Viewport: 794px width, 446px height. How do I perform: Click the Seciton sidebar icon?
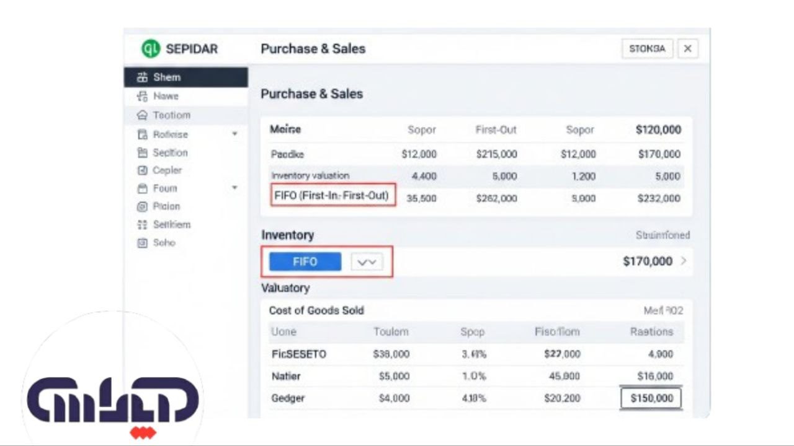click(142, 152)
